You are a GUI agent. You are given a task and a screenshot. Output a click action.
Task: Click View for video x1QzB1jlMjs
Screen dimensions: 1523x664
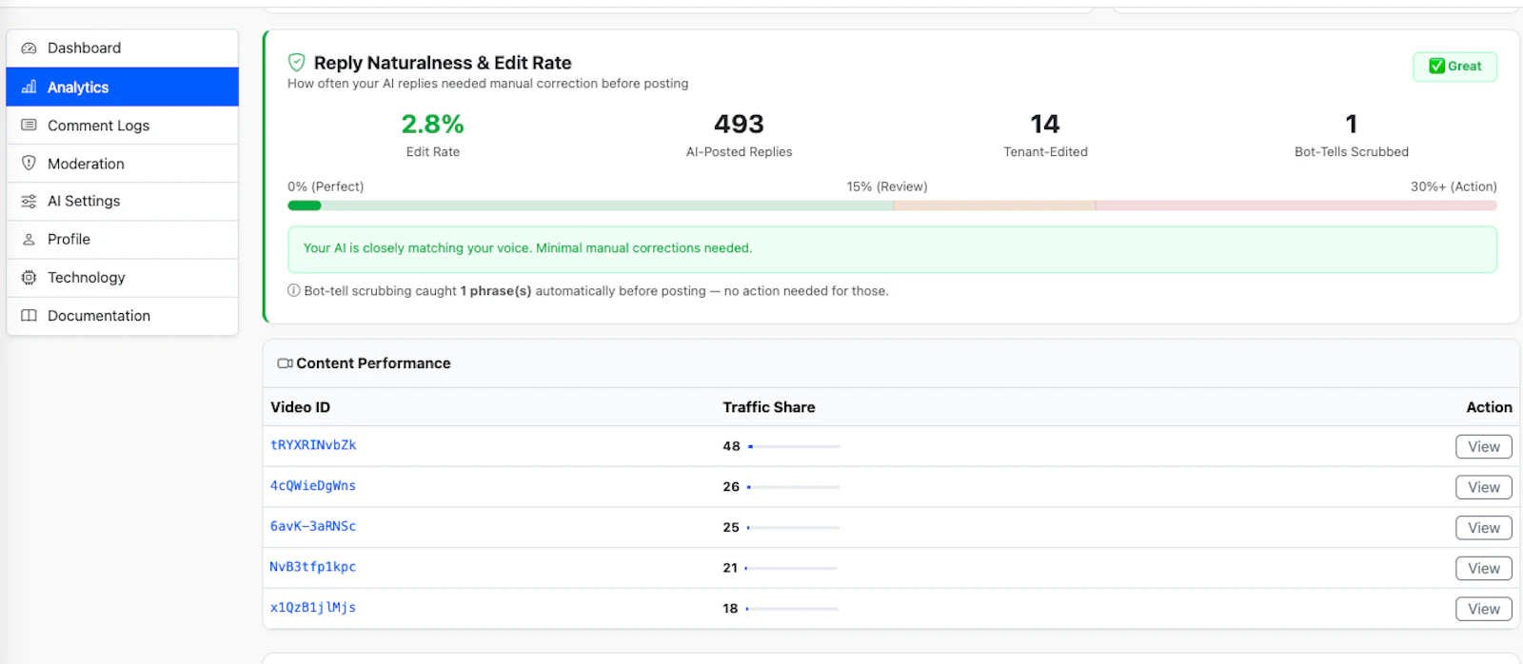tap(1483, 609)
